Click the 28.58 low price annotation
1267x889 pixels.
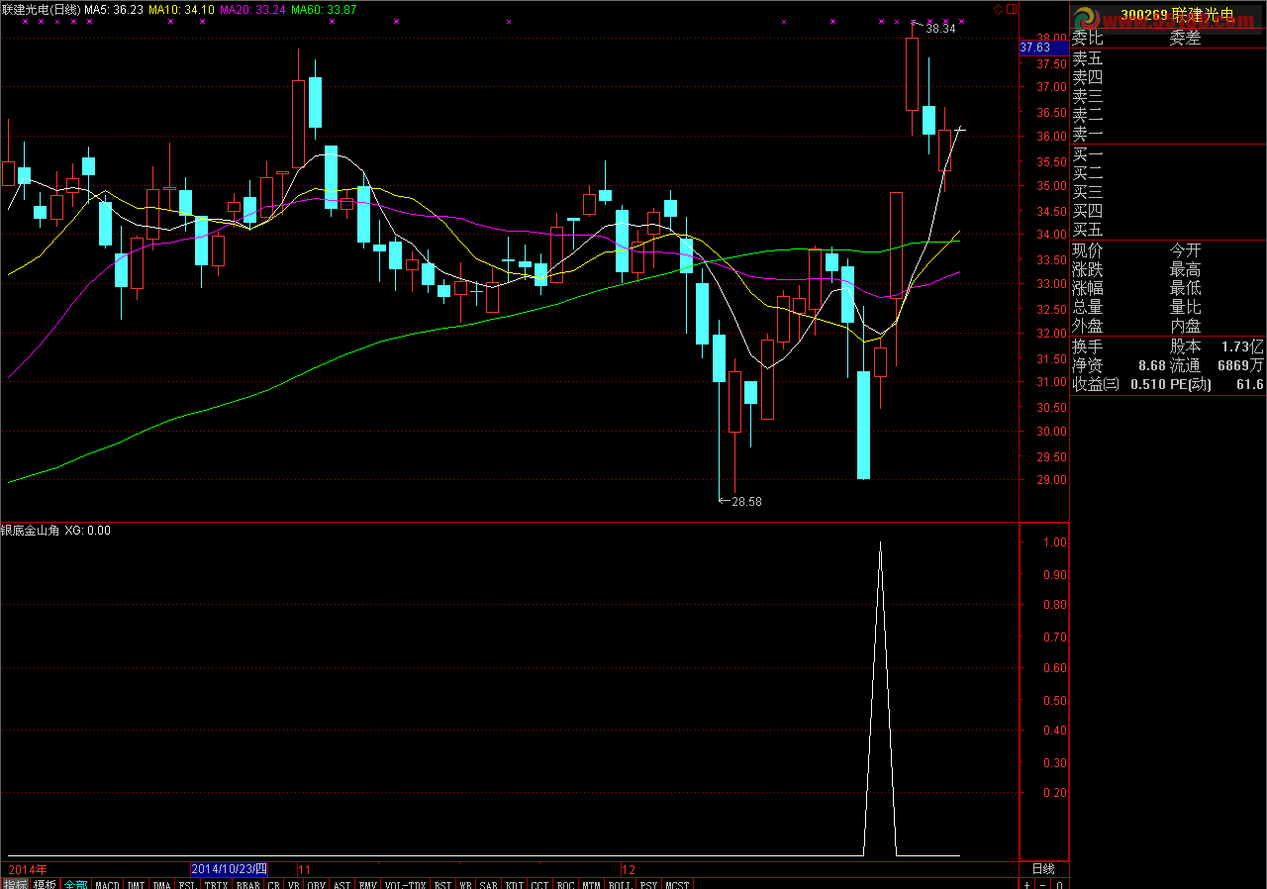[746, 502]
